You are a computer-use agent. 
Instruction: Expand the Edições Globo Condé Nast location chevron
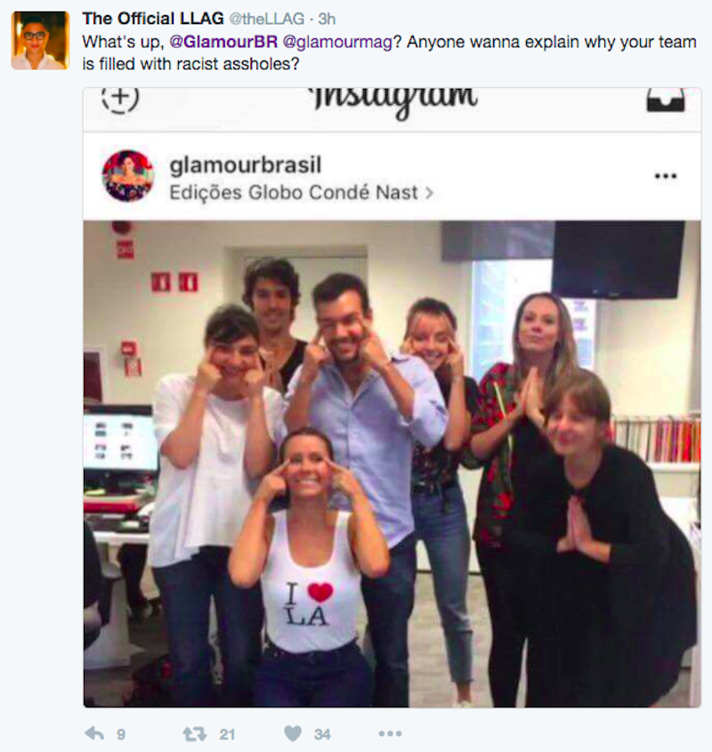point(429,193)
